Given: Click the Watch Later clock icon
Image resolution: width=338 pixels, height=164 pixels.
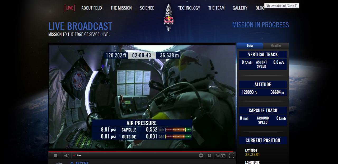Looking at the screenshot, I should (x=209, y=155).
